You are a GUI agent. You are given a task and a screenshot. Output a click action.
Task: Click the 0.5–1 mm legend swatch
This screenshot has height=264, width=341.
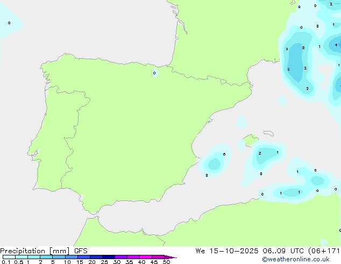(x=22, y=257)
